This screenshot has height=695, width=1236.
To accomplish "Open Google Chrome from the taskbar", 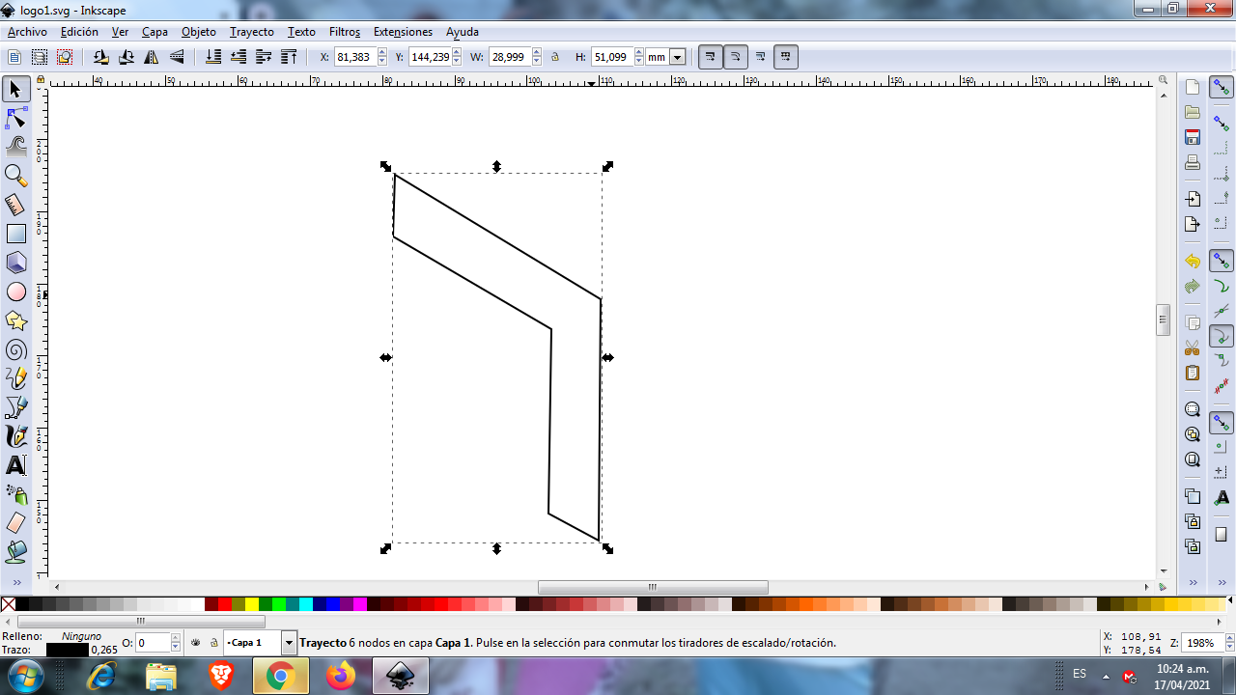I will point(280,677).
